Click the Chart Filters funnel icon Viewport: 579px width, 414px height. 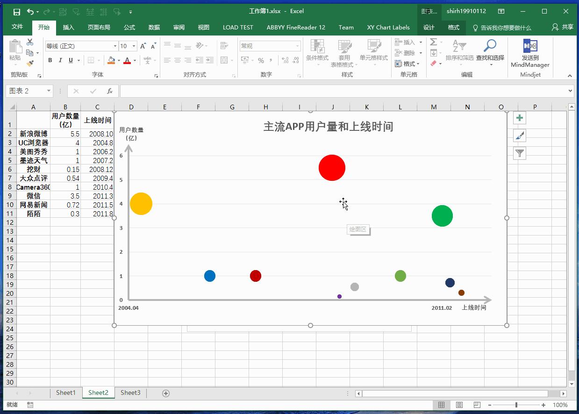coord(520,153)
